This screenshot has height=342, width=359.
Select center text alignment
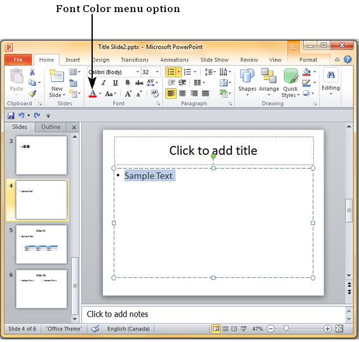tap(182, 93)
